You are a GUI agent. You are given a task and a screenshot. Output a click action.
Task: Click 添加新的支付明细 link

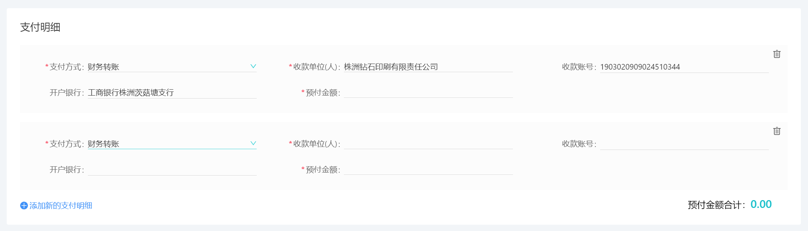61,206
